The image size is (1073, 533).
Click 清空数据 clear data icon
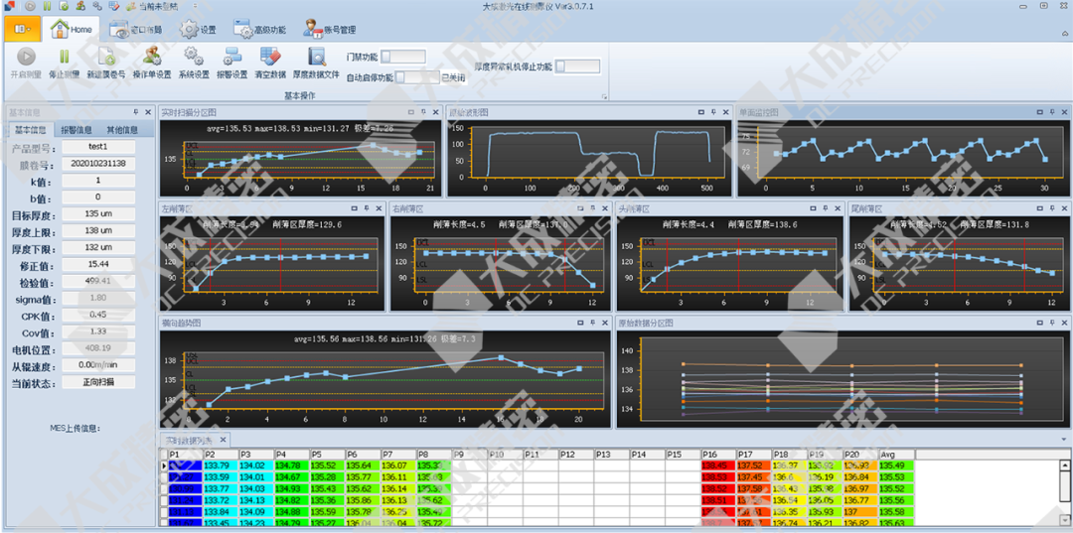(270, 58)
